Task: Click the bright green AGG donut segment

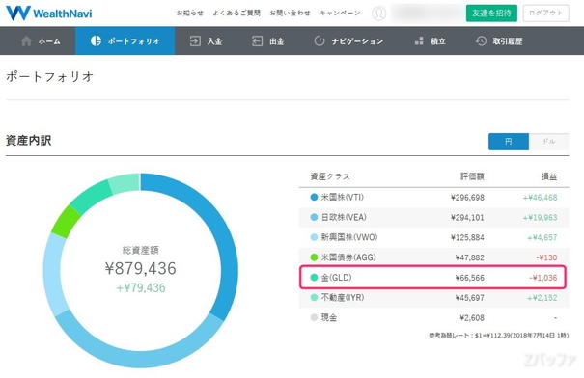Action: (x=66, y=221)
